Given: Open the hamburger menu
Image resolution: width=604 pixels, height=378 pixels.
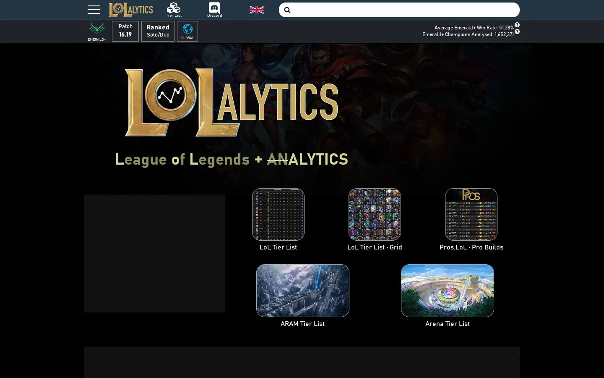Looking at the screenshot, I should pyautogui.click(x=94, y=10).
